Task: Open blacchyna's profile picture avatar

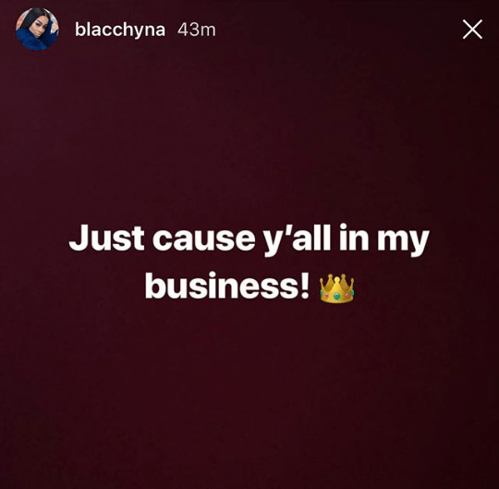Action: (37, 30)
